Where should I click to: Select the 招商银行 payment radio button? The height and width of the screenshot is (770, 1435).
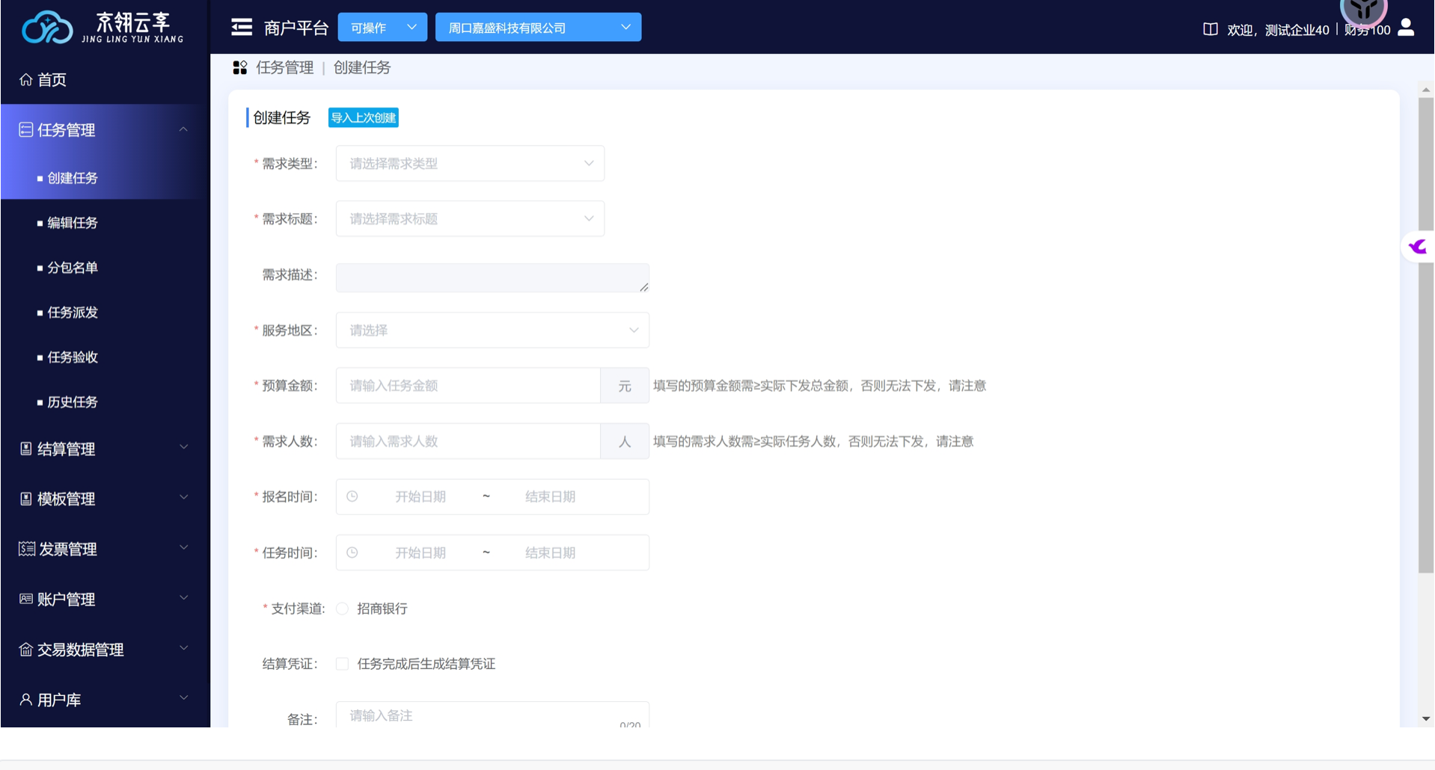(x=343, y=609)
